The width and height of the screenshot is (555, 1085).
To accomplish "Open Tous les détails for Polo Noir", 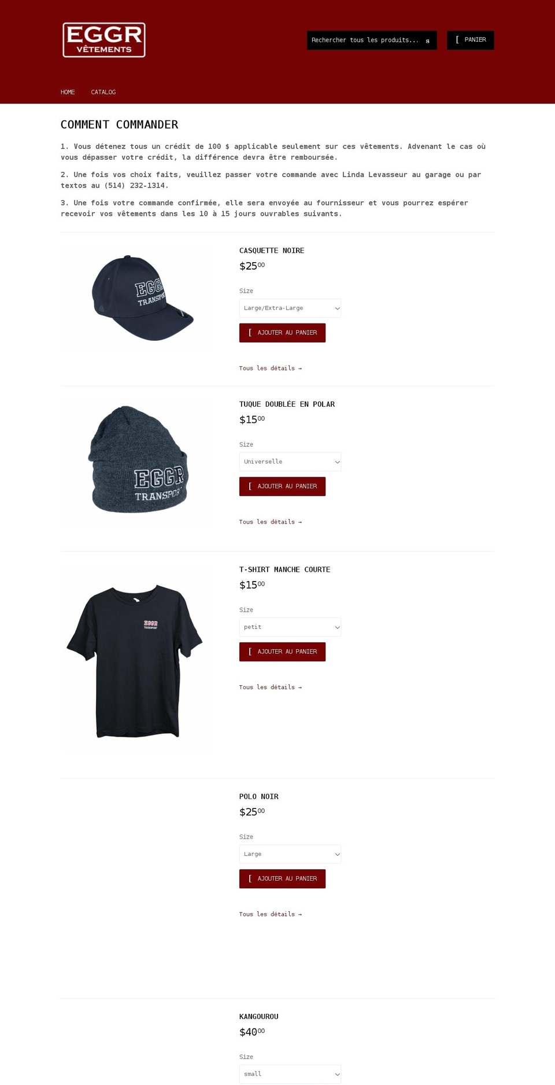I will (271, 914).
